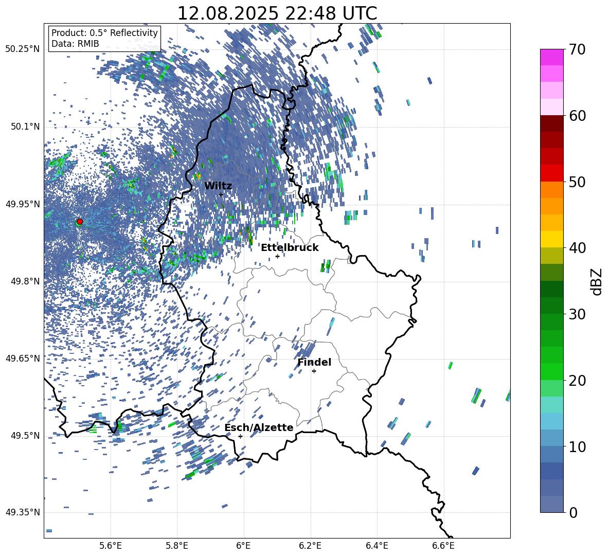Click the 50 colorbar tick label
Viewport: 609px width, 556px height.
click(577, 182)
